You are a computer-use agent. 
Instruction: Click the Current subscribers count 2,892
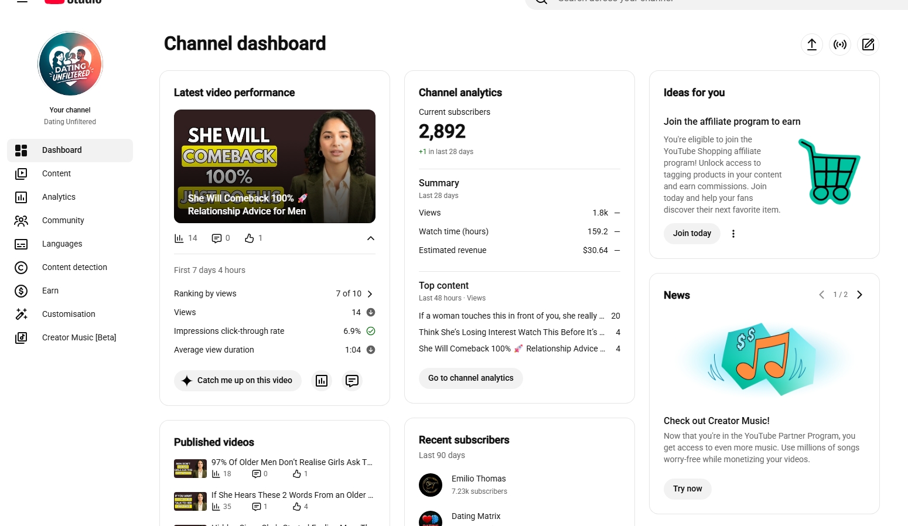(442, 131)
